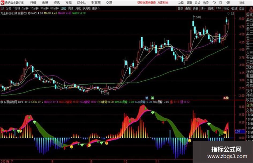Click the diamond icon at chart top-right
Viewport: 253px width, 163px height.
tap(228, 13)
